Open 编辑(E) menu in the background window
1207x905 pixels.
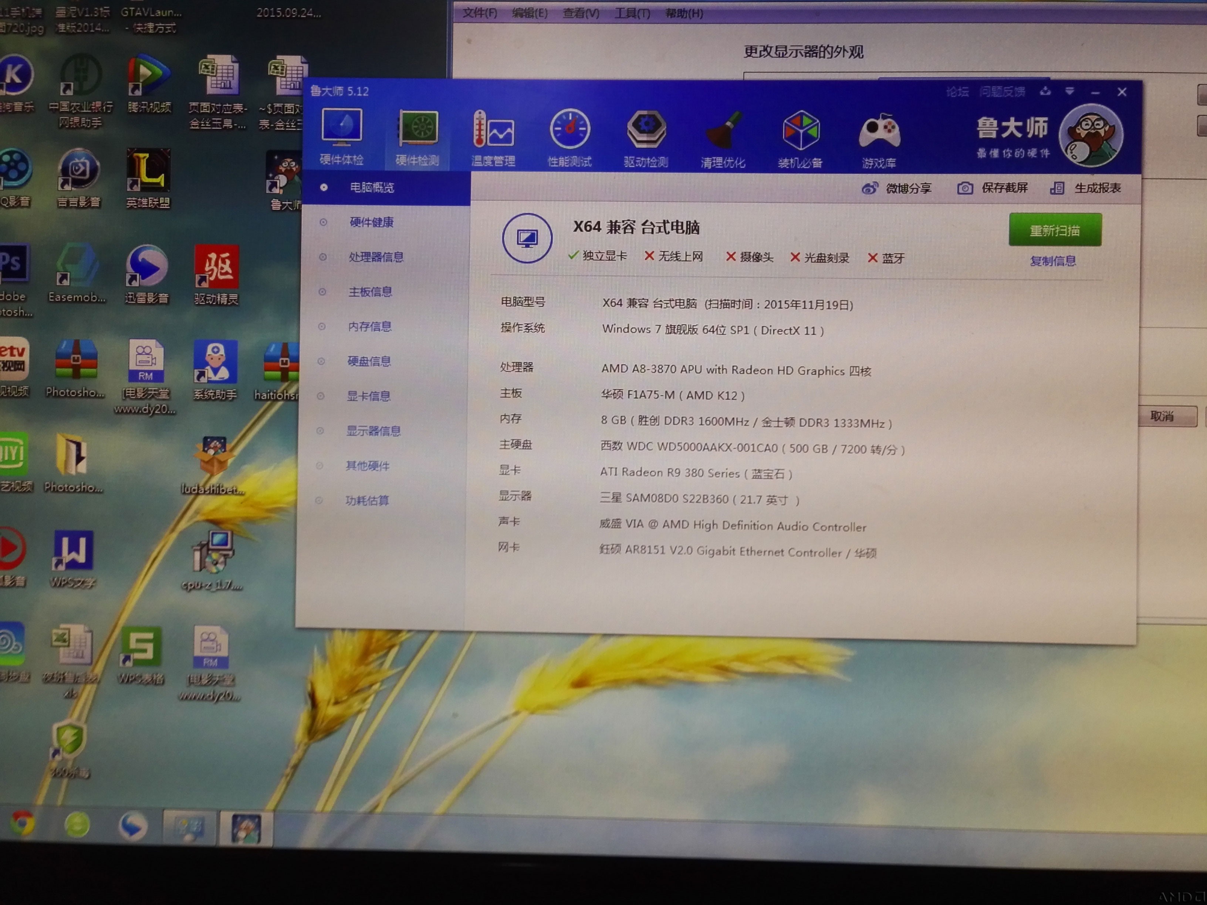point(529,13)
